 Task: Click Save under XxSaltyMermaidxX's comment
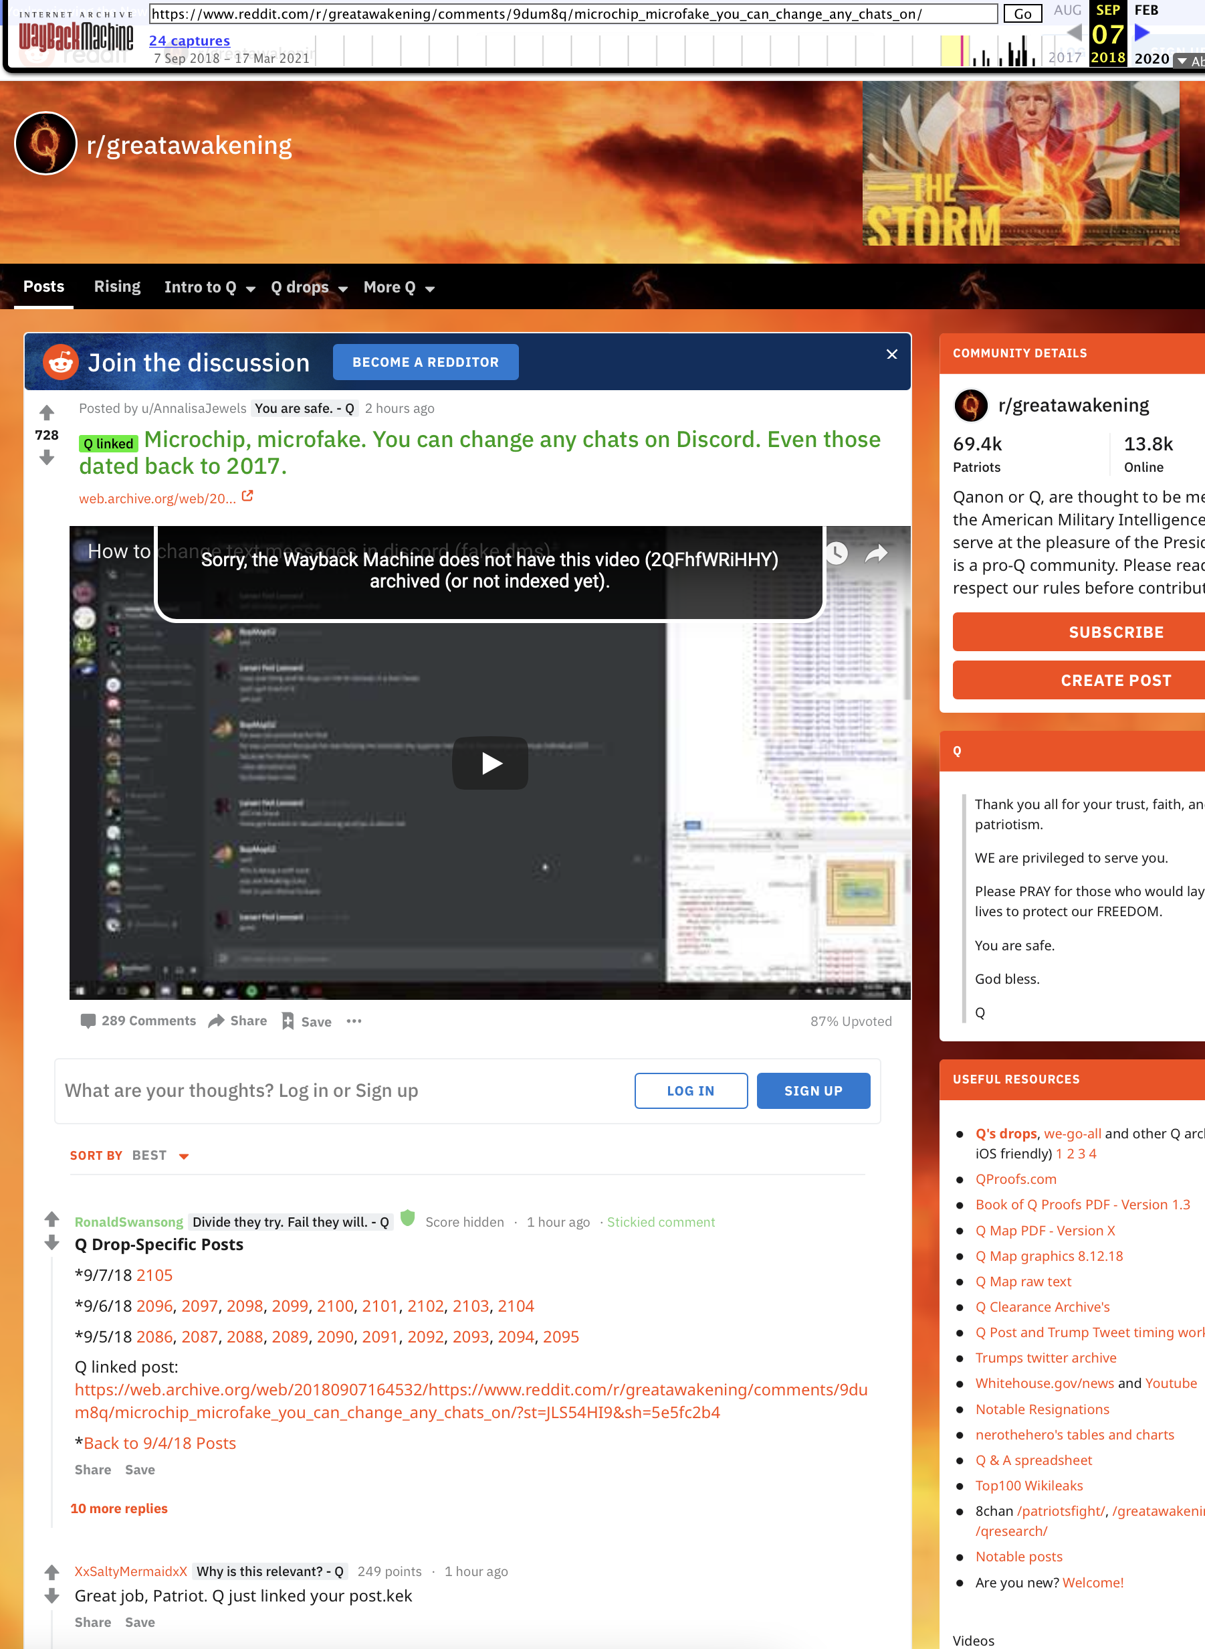(x=139, y=1623)
